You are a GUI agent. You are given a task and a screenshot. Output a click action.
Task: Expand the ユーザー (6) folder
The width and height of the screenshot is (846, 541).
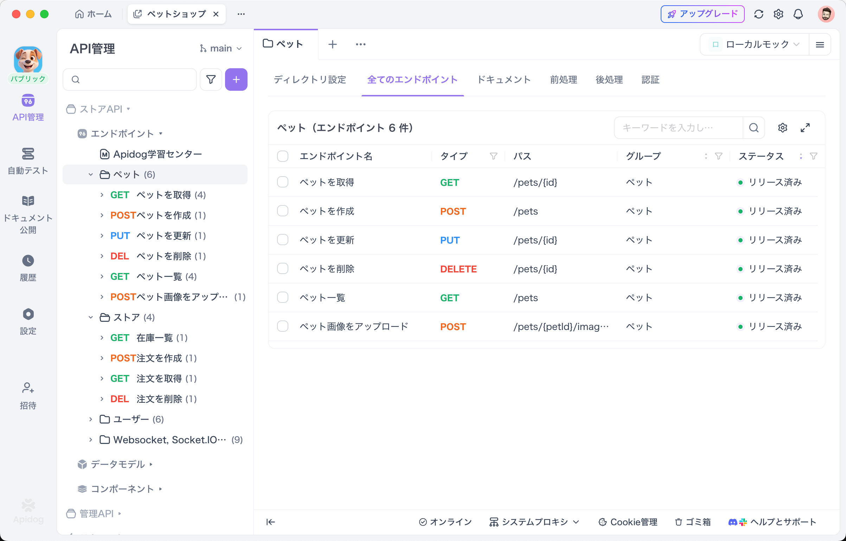(91, 419)
